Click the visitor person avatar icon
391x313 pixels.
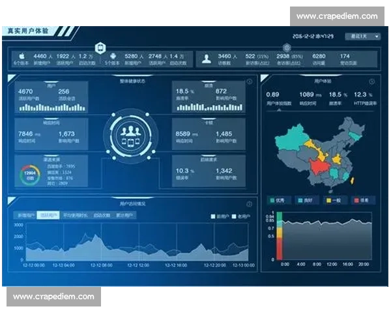(x=207, y=59)
